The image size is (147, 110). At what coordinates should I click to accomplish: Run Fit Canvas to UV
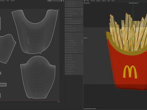[x=74, y=31]
